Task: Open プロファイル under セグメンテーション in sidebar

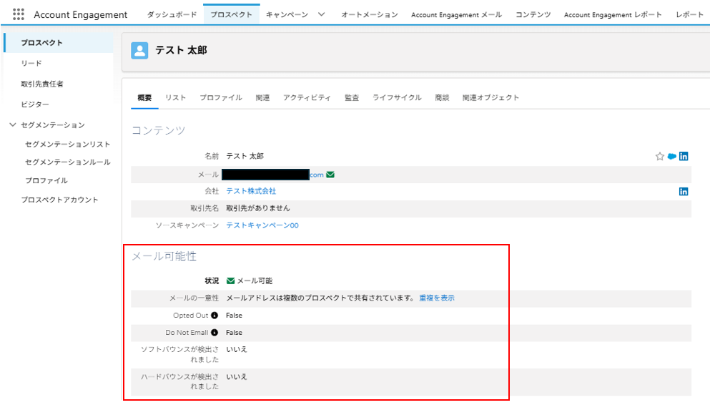Action: point(46,180)
